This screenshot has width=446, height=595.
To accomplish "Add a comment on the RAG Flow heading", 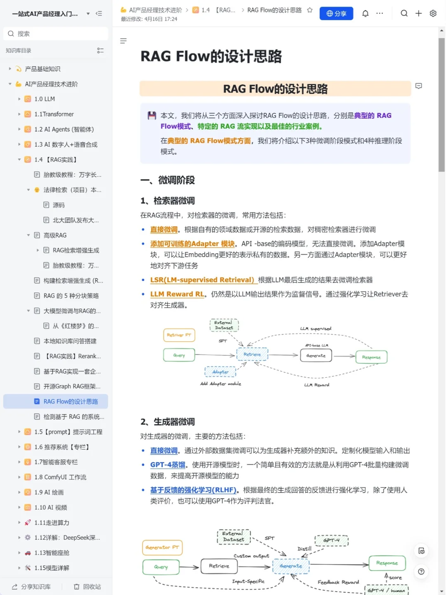I will (419, 86).
